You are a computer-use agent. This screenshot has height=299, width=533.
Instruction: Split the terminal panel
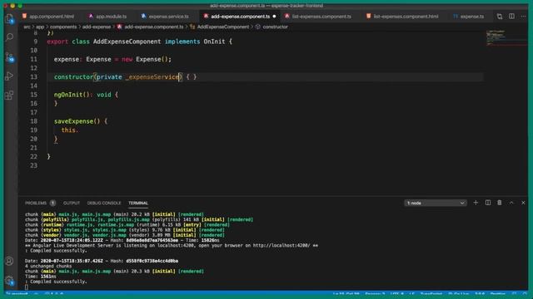coord(488,203)
